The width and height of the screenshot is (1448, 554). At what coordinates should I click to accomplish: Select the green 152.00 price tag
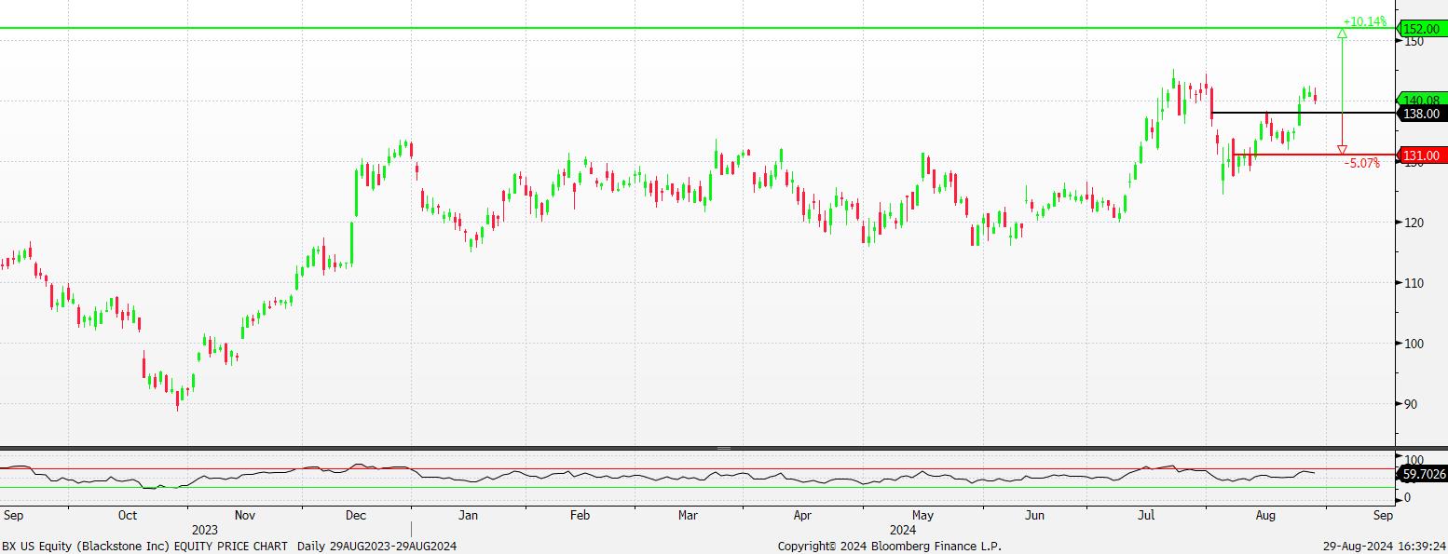point(1422,29)
